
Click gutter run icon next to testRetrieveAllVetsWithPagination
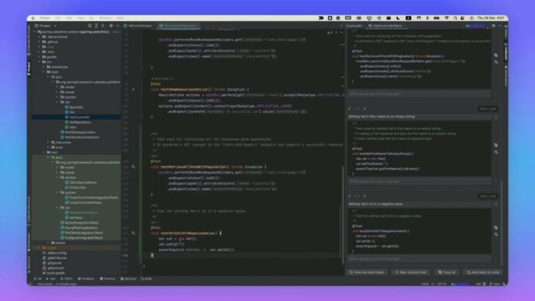pyautogui.click(x=133, y=167)
